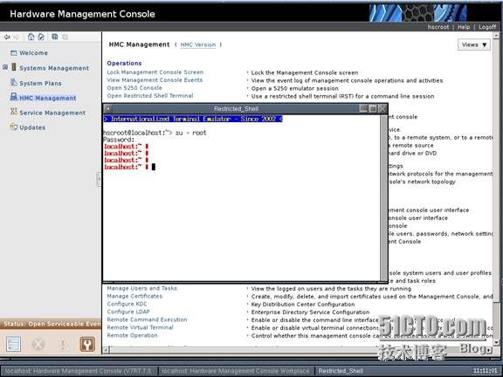503x377 pixels.
Task: Open View Management Console Events
Action: pos(155,79)
